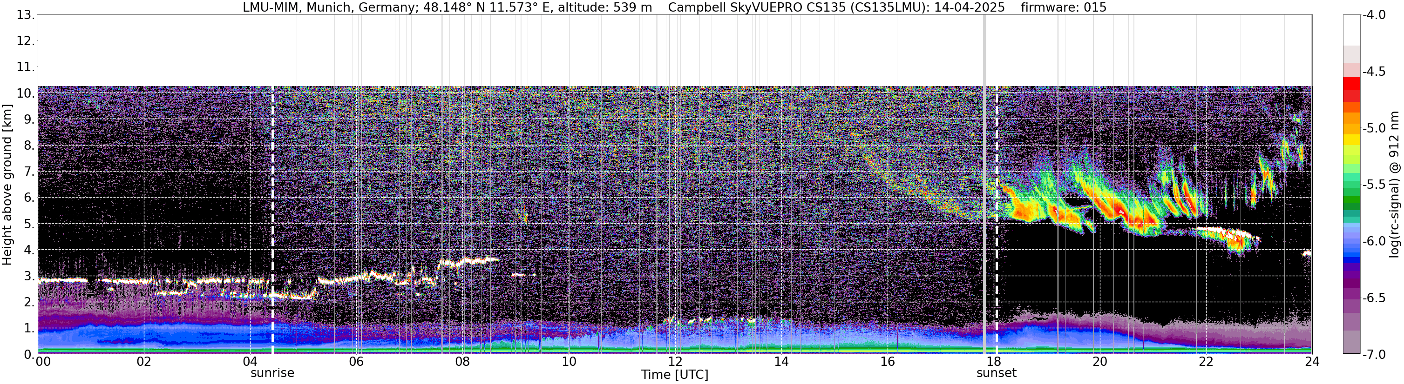Click the 'Time [UTC]' axis label
1404x384 pixels.
click(x=675, y=375)
